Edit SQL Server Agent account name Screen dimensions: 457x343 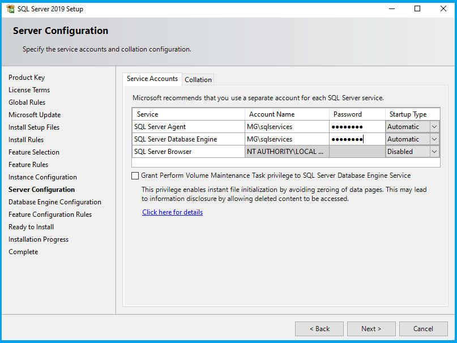point(287,127)
